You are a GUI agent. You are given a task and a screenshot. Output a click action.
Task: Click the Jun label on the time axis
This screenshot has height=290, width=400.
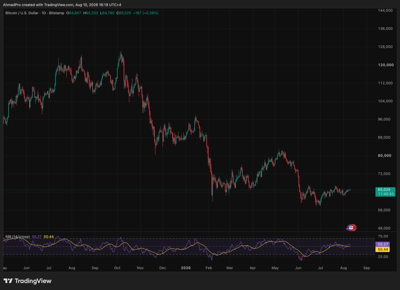pyautogui.click(x=26, y=268)
